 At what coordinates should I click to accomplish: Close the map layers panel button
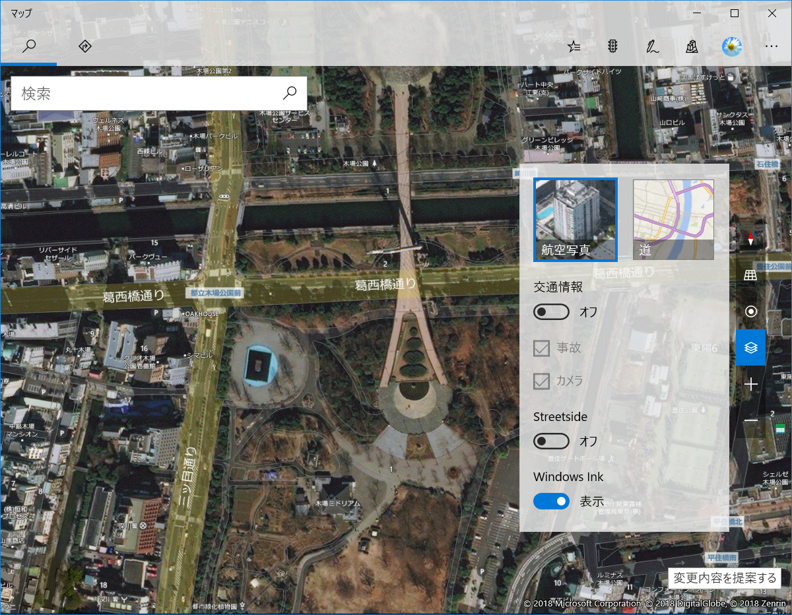point(751,348)
